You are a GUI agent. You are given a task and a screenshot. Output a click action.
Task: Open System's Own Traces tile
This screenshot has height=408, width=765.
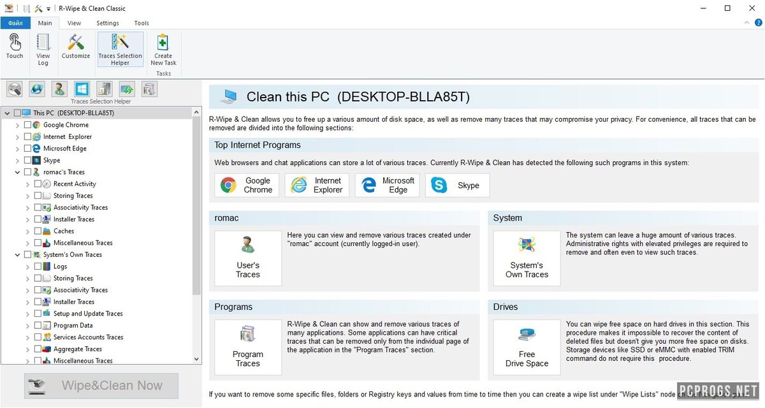tap(527, 258)
